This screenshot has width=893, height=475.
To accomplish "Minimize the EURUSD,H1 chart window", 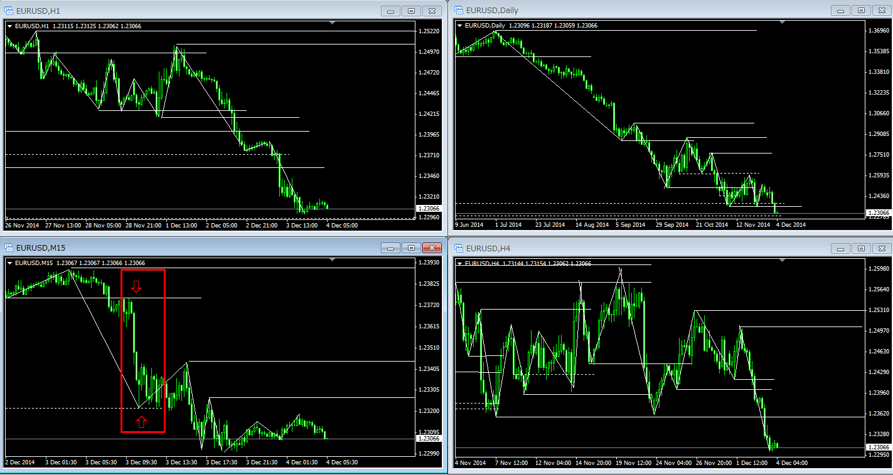I will (x=391, y=11).
